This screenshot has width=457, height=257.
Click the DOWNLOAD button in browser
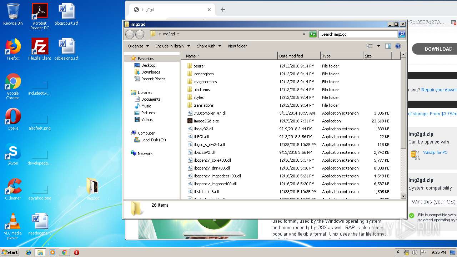(x=435, y=49)
